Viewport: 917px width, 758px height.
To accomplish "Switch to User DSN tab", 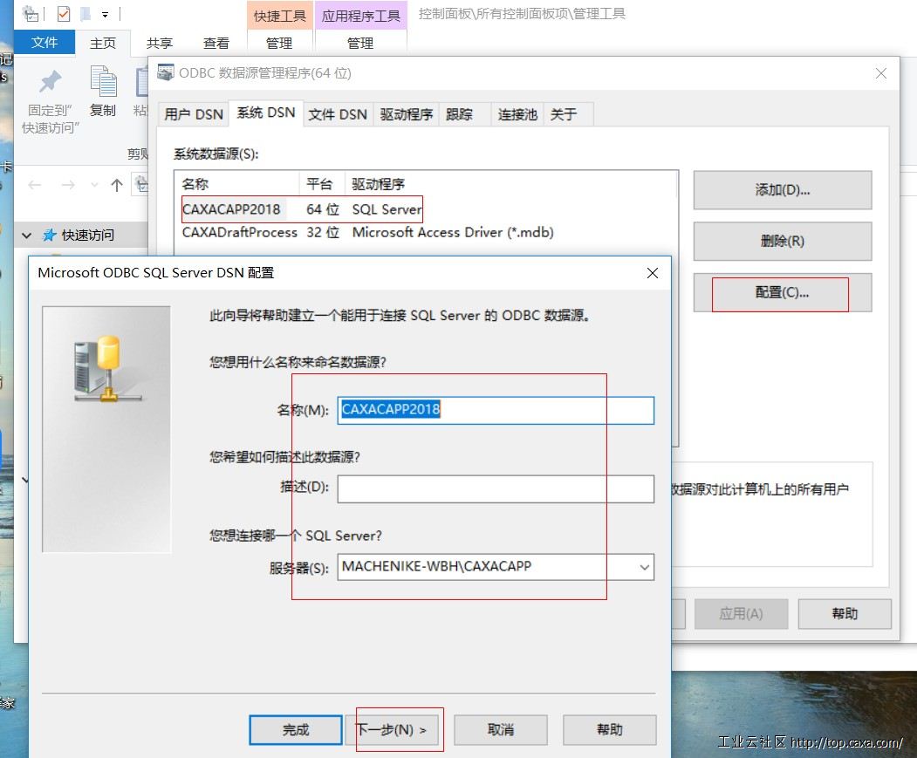I will click(194, 114).
